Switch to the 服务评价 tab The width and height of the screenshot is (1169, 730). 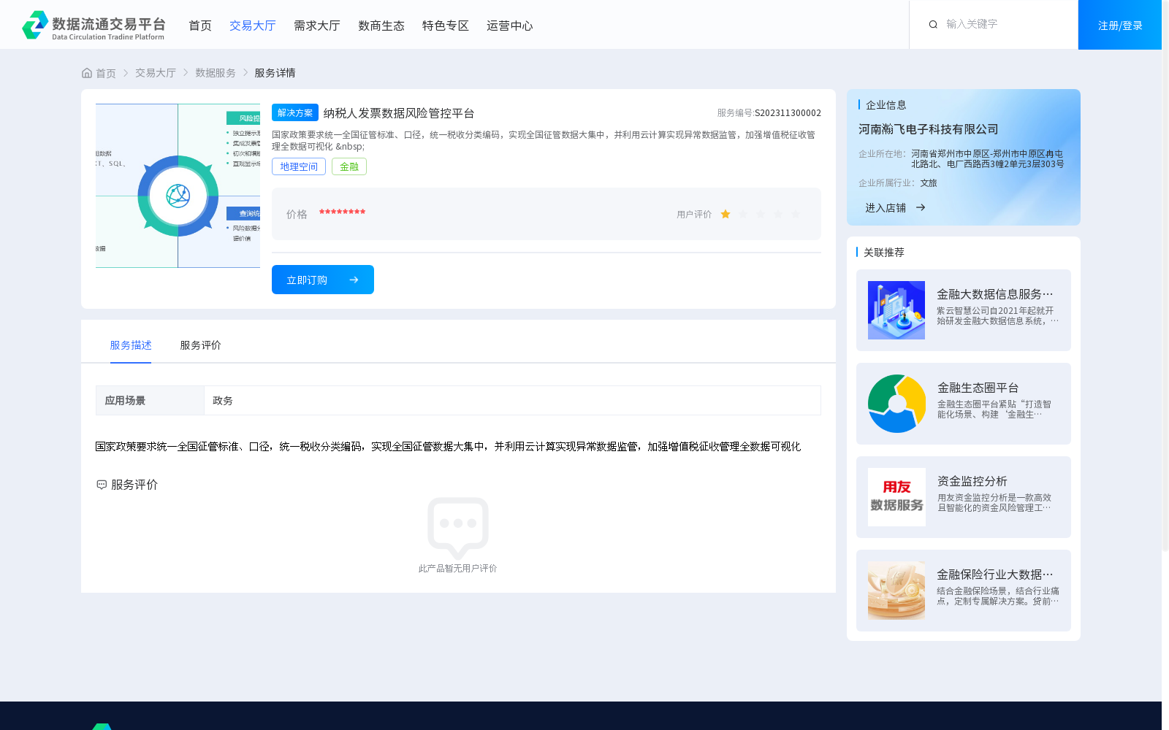201,345
